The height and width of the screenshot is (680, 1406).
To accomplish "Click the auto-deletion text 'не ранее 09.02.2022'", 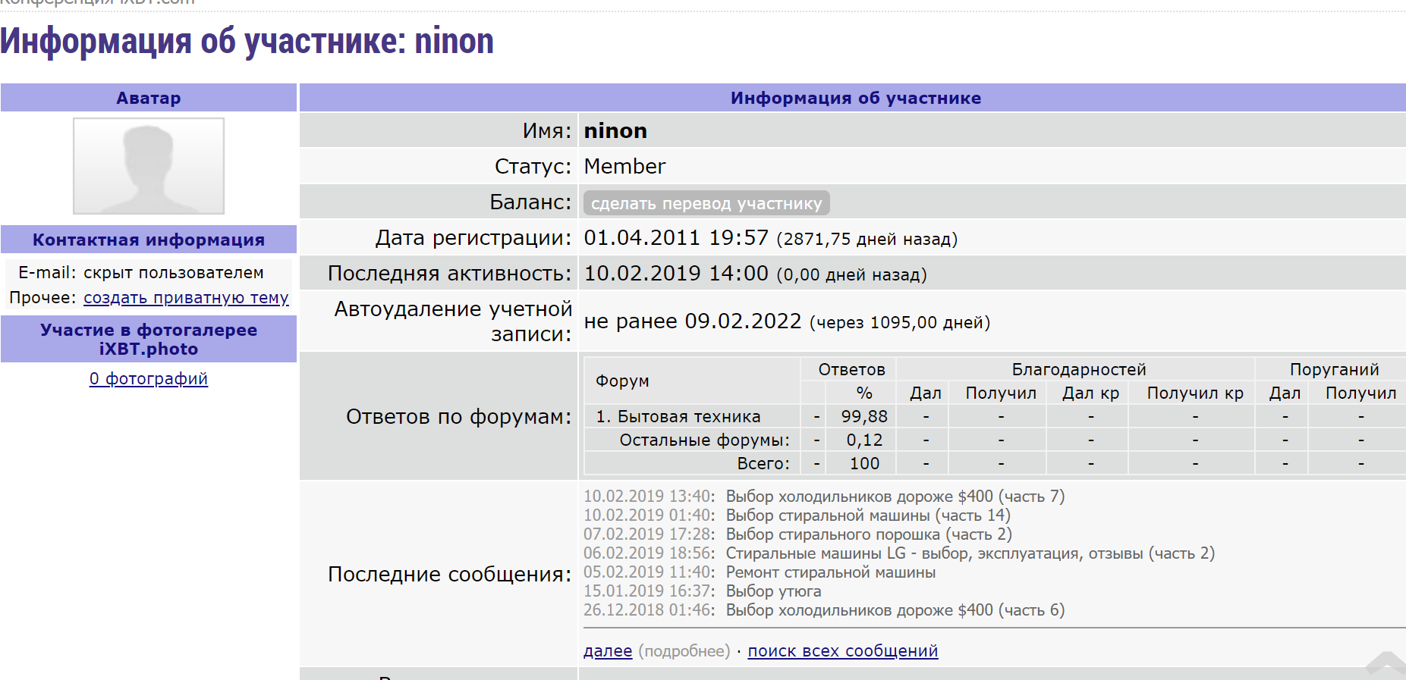I will tap(693, 321).
